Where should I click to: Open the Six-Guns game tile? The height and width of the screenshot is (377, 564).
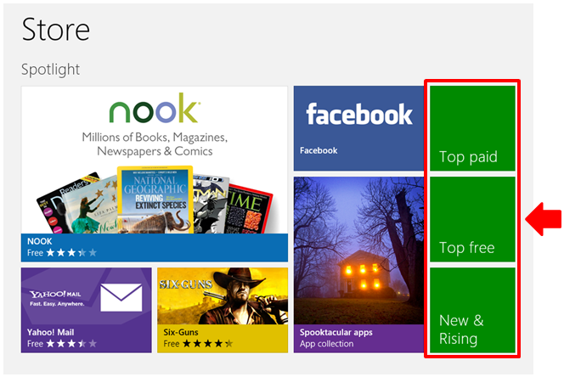pyautogui.click(x=223, y=310)
